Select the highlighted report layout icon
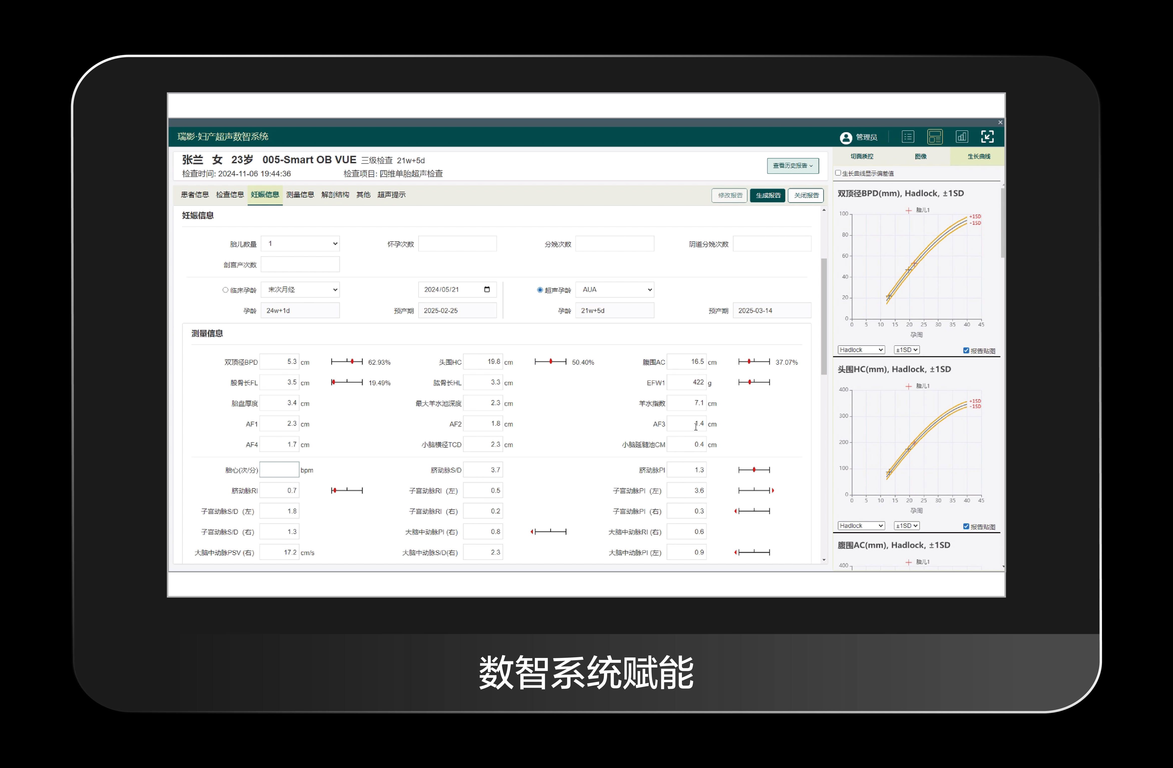The image size is (1173, 768). pyautogui.click(x=935, y=137)
